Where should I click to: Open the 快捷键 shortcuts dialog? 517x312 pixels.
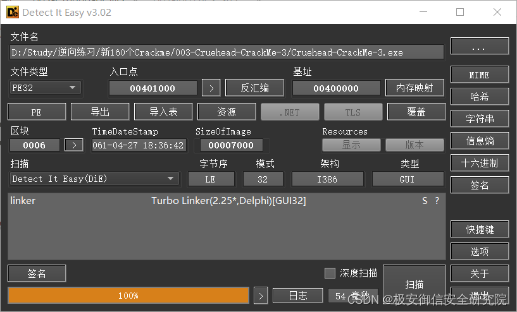[x=480, y=229]
